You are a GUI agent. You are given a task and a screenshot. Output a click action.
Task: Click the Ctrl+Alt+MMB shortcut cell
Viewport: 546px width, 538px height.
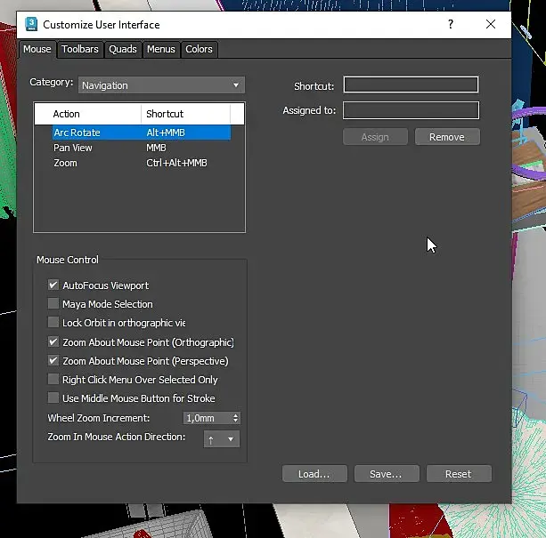(176, 163)
